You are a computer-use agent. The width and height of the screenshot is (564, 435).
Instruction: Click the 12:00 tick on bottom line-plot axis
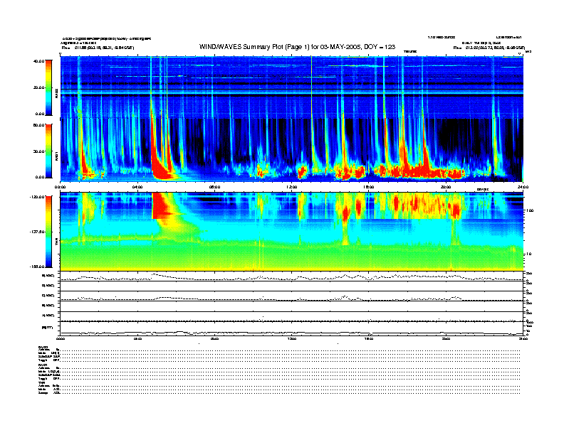pos(292,338)
